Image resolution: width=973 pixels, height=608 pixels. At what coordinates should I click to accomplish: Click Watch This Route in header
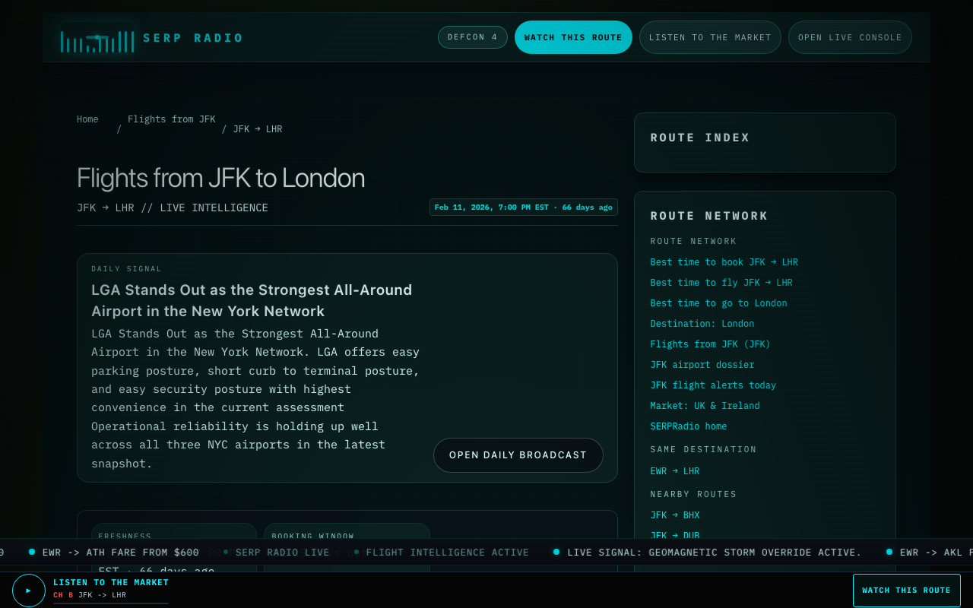click(x=573, y=37)
